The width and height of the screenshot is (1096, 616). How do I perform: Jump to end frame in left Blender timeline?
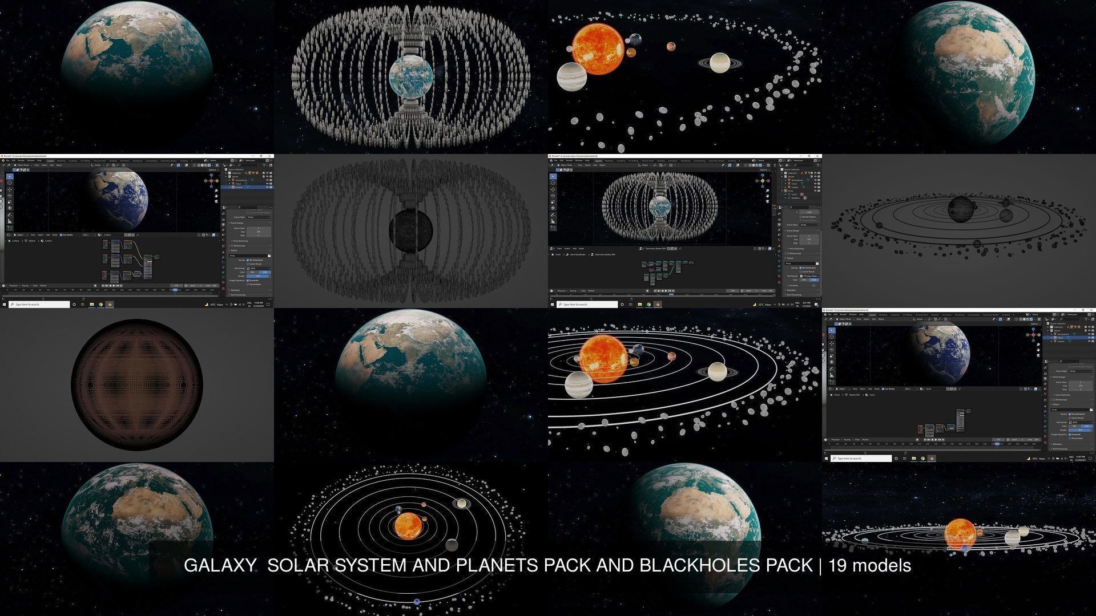tap(121, 286)
